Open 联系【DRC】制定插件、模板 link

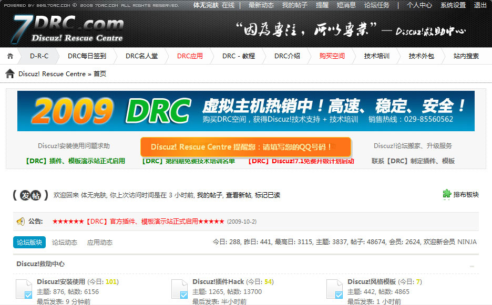coord(413,161)
